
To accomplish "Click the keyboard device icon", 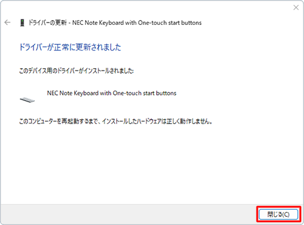I will point(27,100).
